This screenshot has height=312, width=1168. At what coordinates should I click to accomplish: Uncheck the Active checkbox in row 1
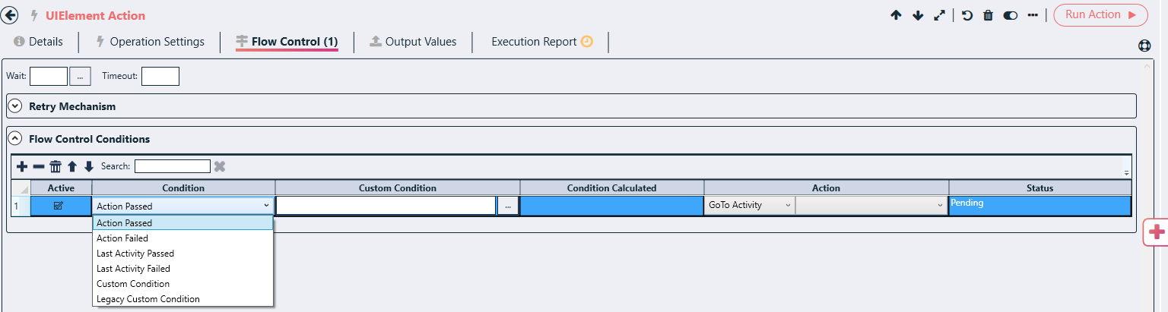tap(59, 206)
